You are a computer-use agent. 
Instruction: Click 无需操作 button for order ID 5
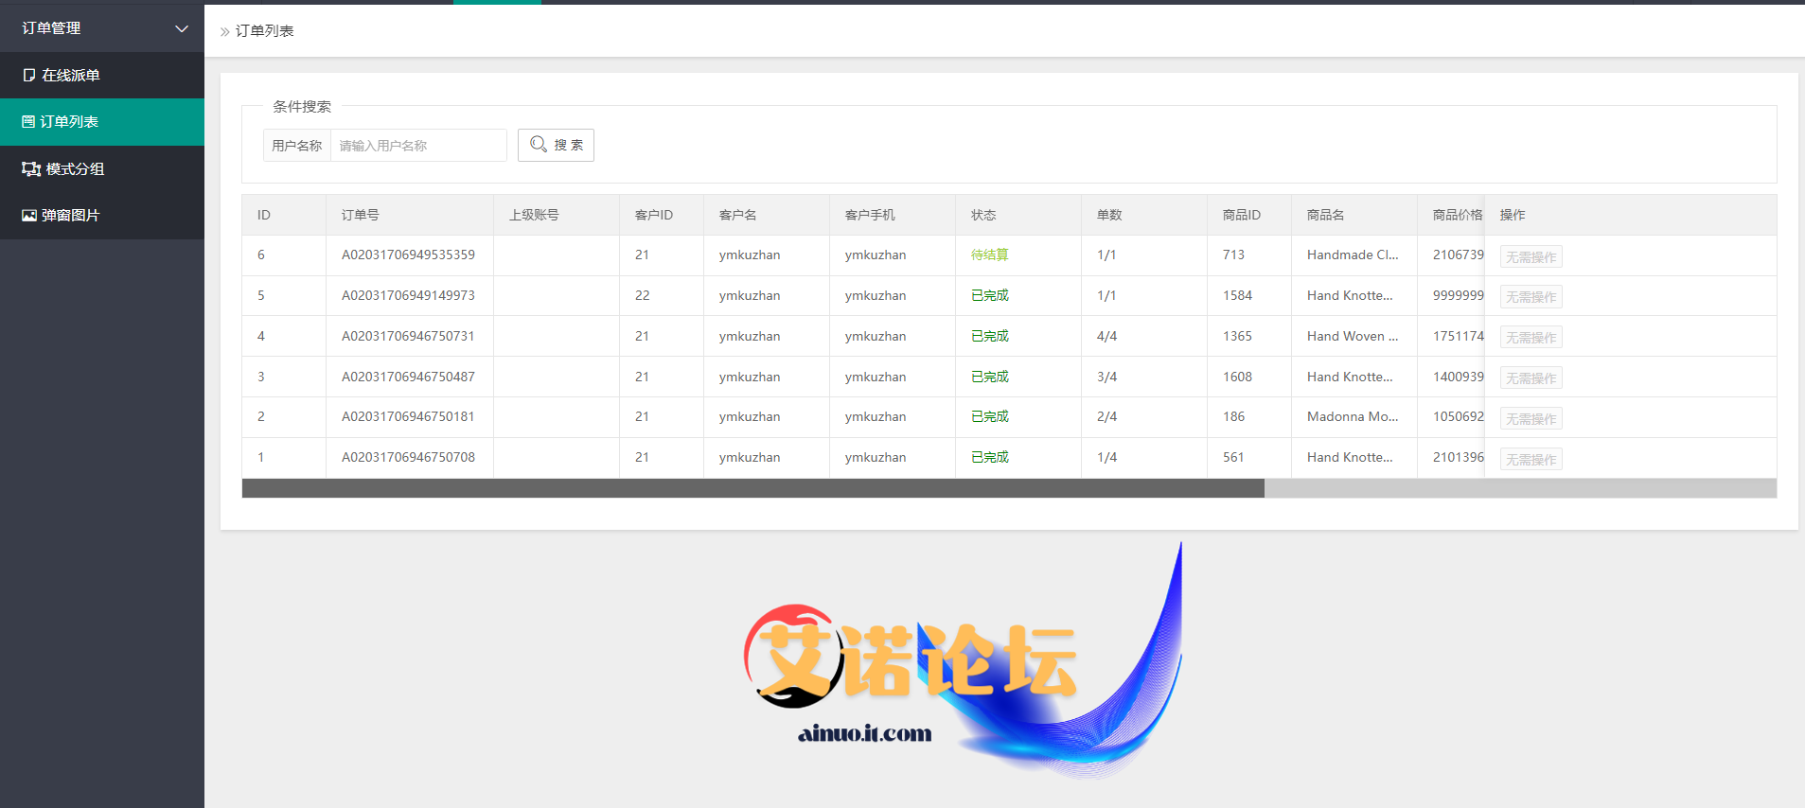pos(1531,297)
